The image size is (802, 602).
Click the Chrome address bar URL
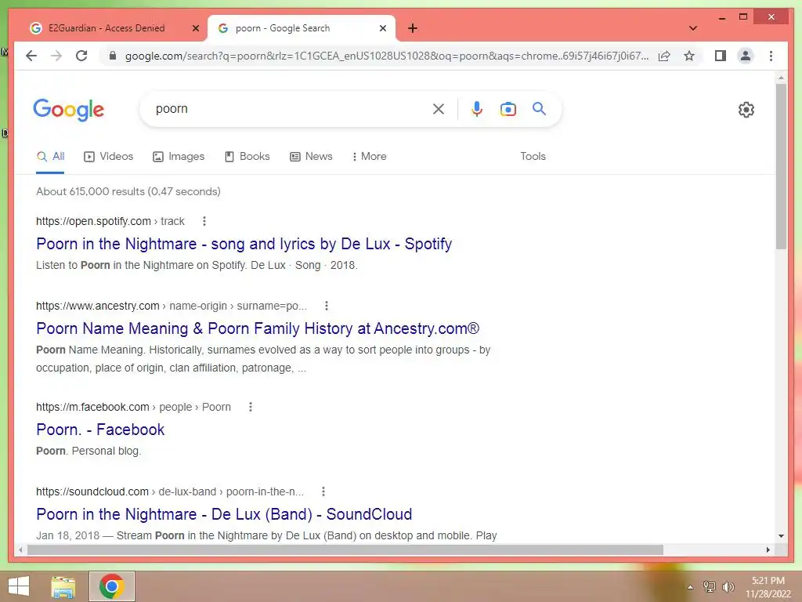click(x=387, y=56)
